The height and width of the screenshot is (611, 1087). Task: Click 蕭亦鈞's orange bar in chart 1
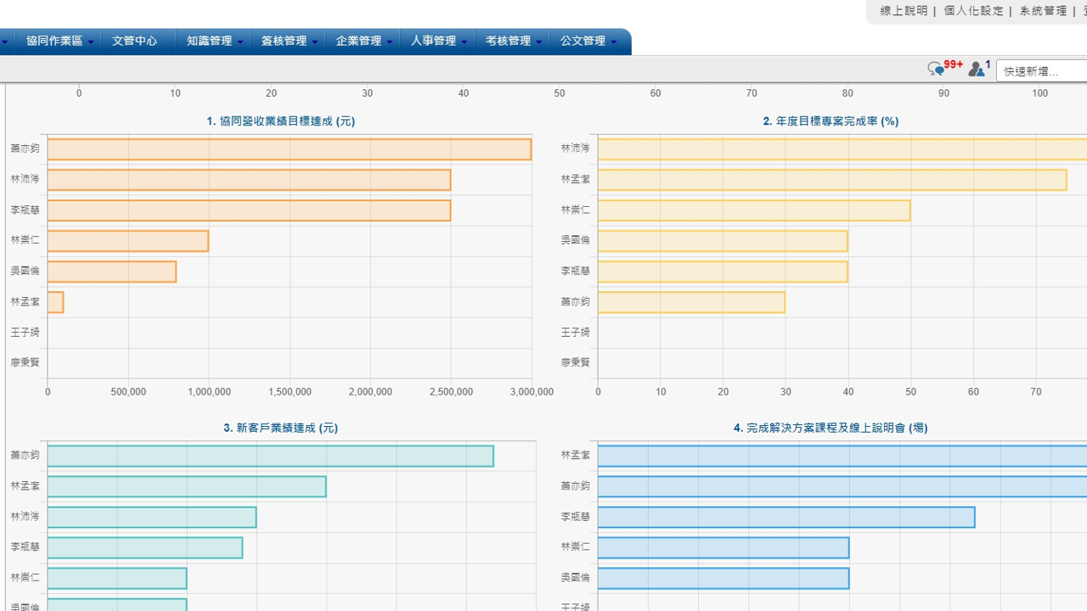pyautogui.click(x=289, y=149)
